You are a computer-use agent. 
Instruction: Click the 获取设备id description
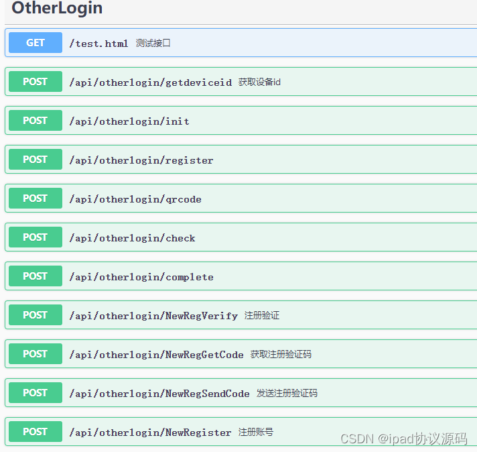(259, 82)
